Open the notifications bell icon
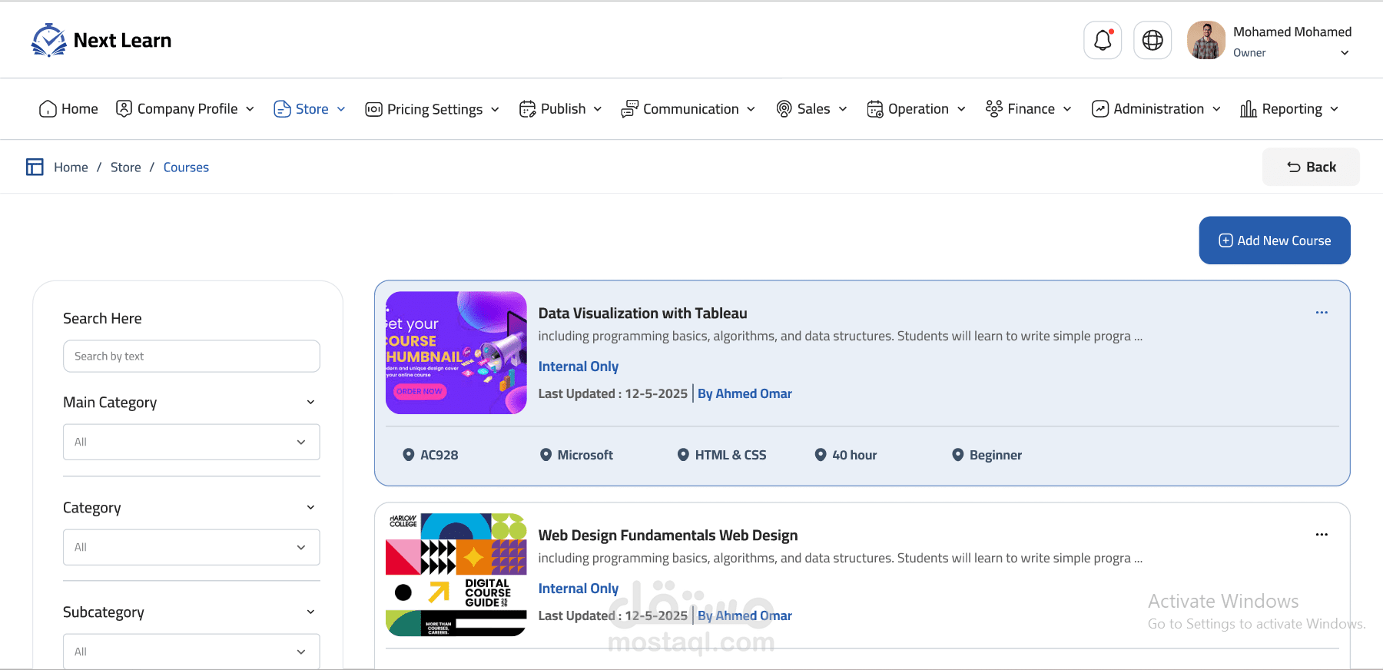 pyautogui.click(x=1103, y=40)
